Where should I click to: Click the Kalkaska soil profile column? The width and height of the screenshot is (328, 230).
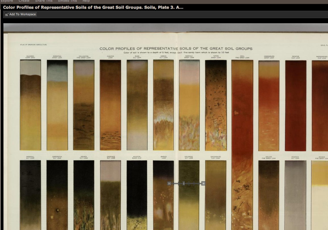tap(31, 105)
